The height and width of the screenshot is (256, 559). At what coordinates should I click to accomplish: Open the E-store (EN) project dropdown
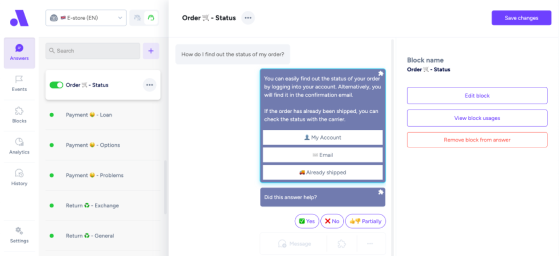point(86,18)
